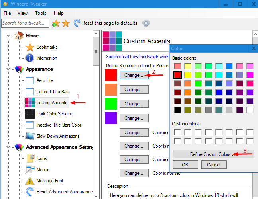This screenshot has width=258, height=199.
Task: Click the right pane scroll up arrow
Action: [x=255, y=34]
